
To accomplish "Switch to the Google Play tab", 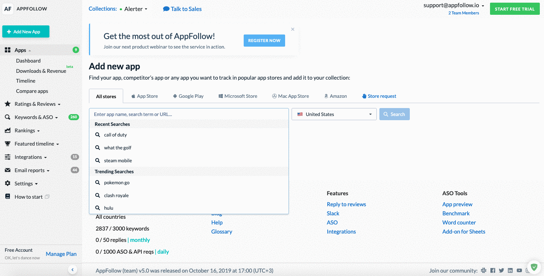I will (x=188, y=96).
